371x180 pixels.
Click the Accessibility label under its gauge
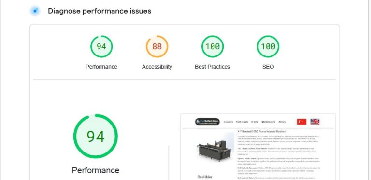pyautogui.click(x=157, y=67)
